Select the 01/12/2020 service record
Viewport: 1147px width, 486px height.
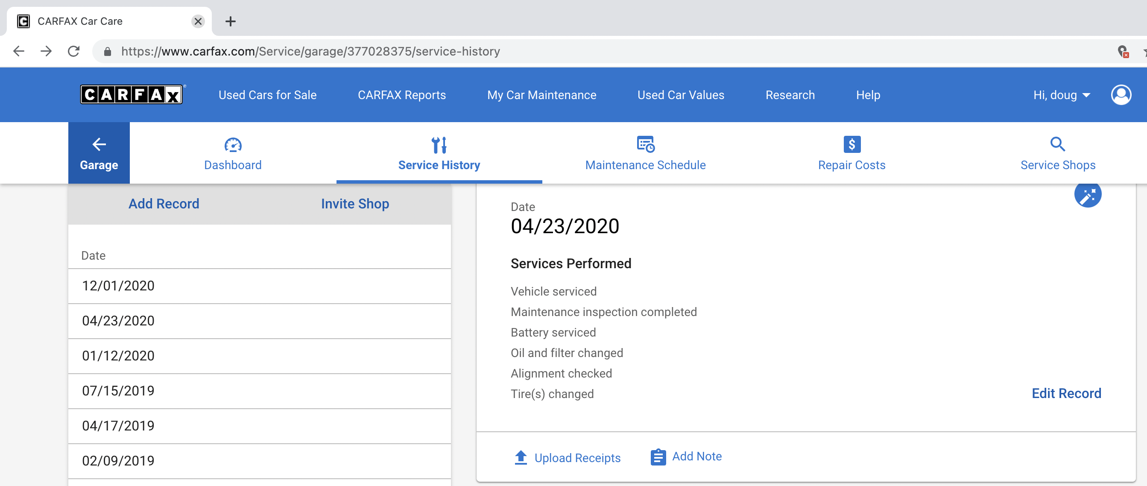260,355
